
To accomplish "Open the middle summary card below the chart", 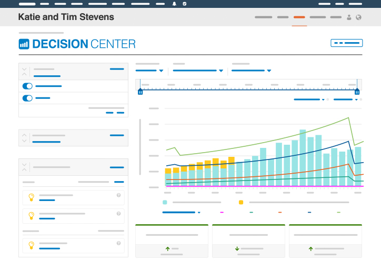I will (x=248, y=241).
